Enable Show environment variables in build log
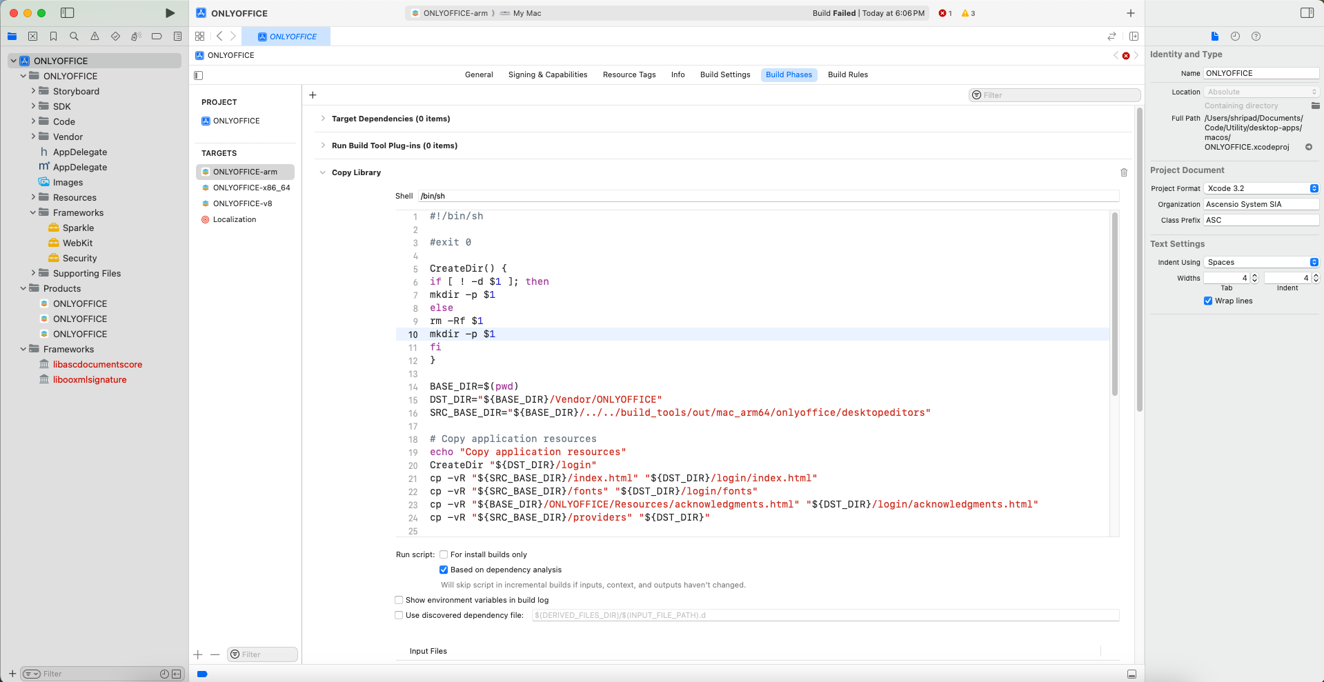 pyautogui.click(x=399, y=600)
